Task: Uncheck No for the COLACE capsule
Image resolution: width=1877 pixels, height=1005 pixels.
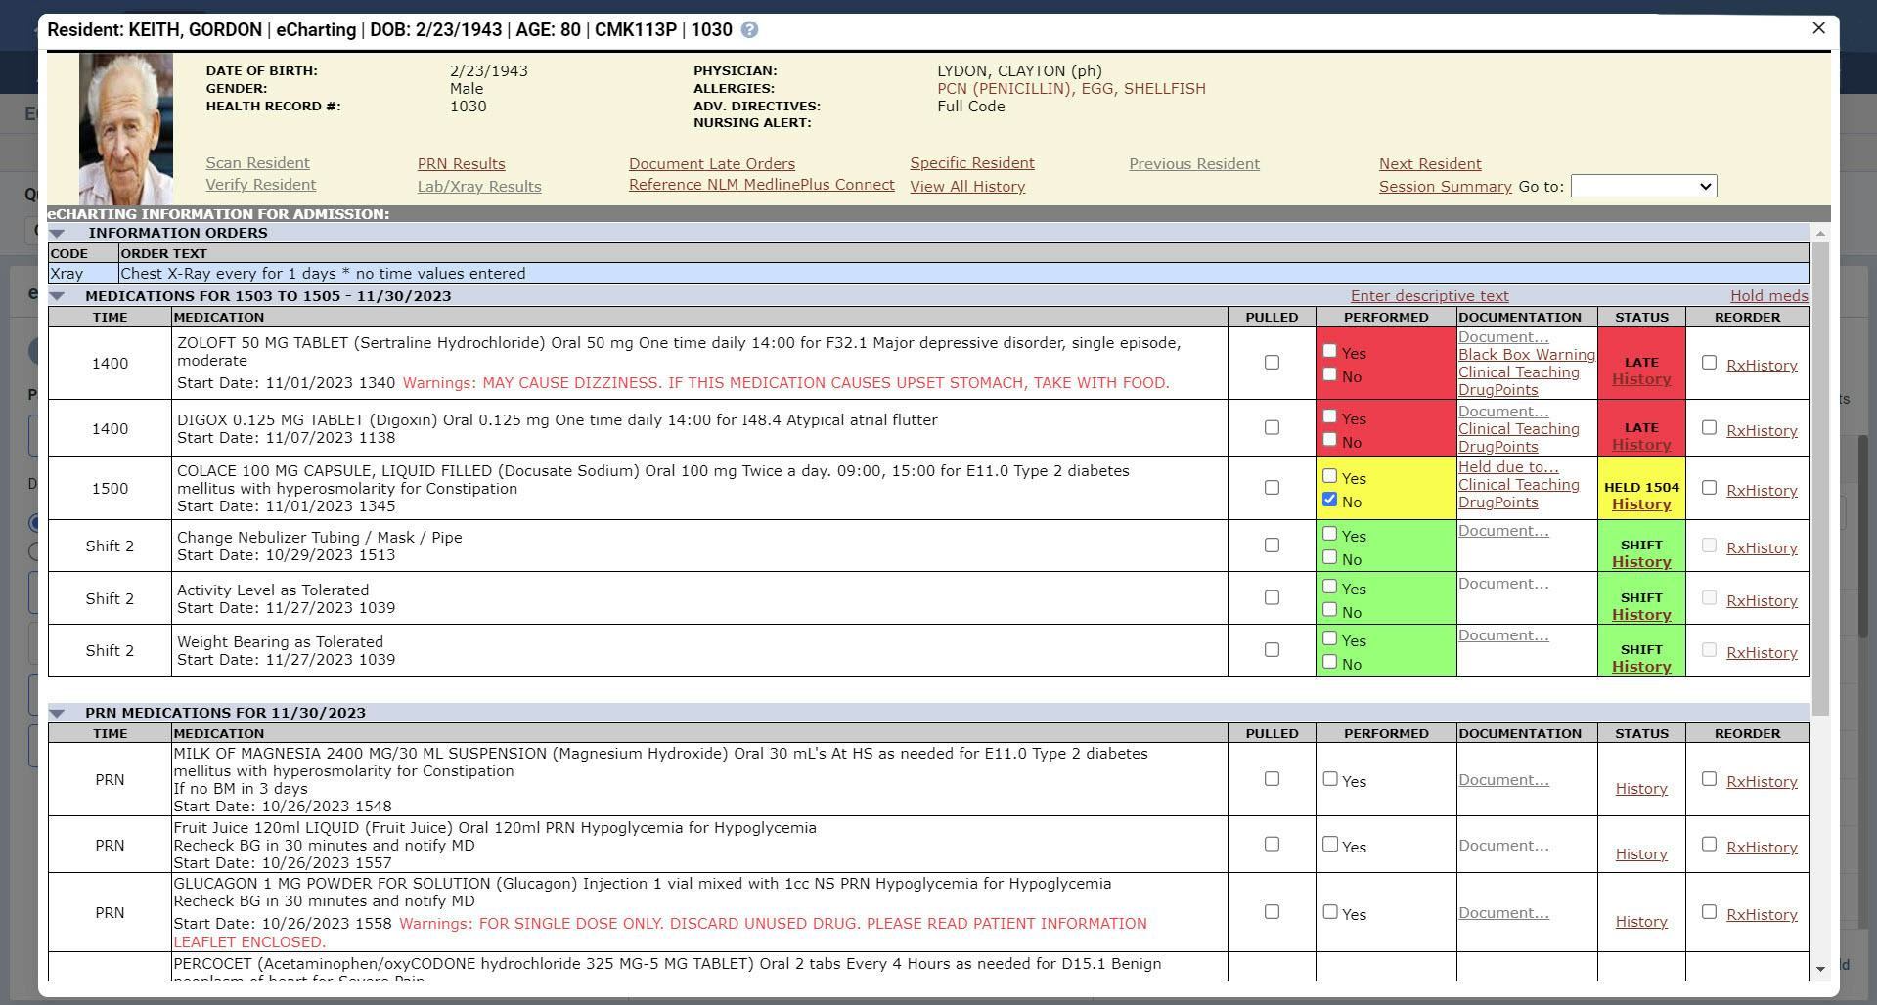Action: click(x=1329, y=500)
